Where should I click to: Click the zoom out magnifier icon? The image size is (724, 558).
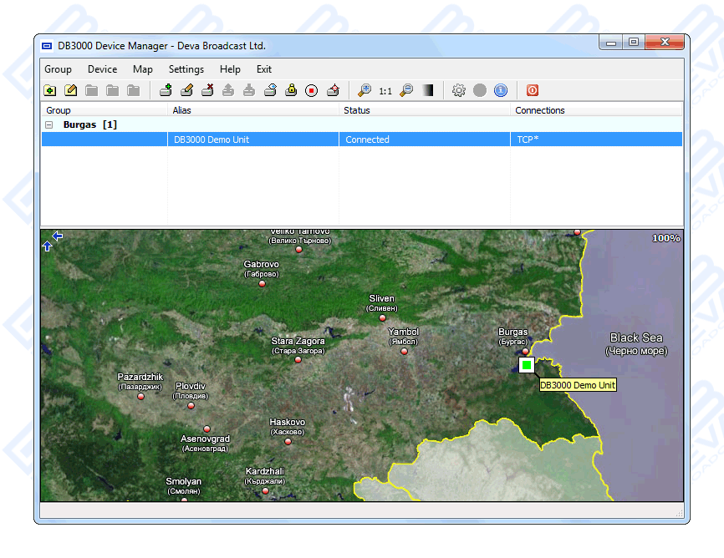point(406,90)
